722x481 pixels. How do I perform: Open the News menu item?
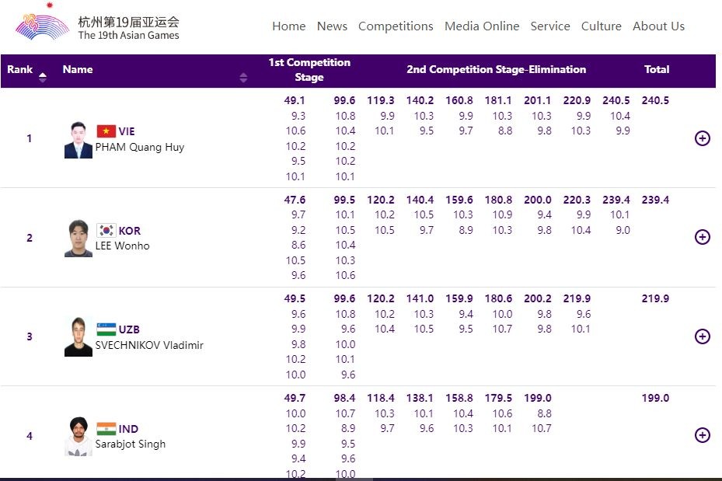pyautogui.click(x=332, y=26)
